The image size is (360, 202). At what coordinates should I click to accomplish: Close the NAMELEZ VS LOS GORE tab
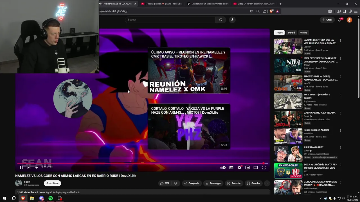click(135, 4)
